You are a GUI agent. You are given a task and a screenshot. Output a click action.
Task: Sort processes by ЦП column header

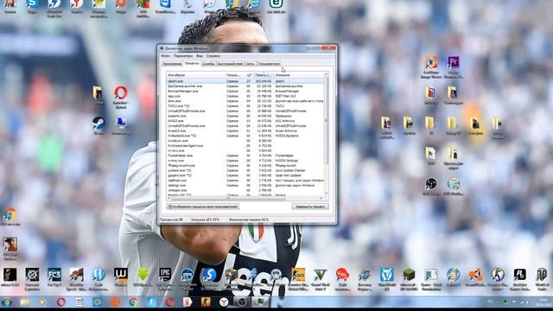click(250, 75)
